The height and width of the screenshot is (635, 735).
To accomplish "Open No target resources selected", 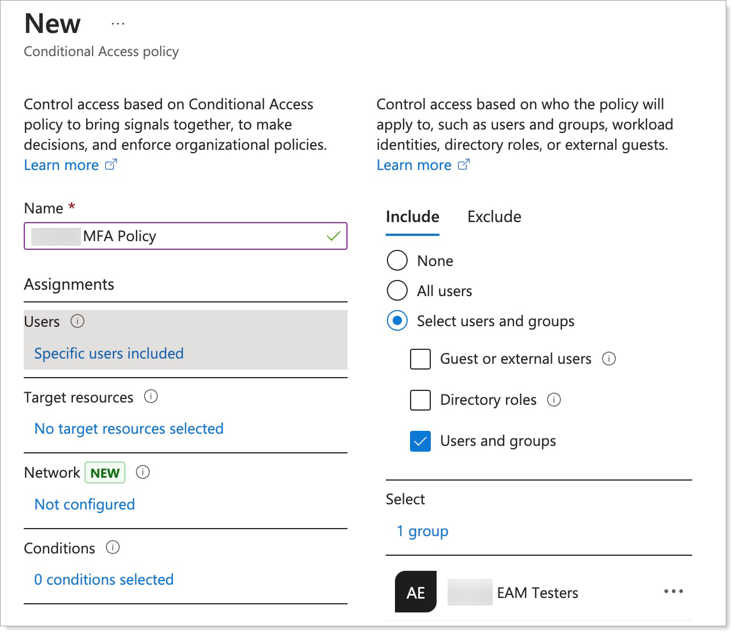I will (x=129, y=429).
